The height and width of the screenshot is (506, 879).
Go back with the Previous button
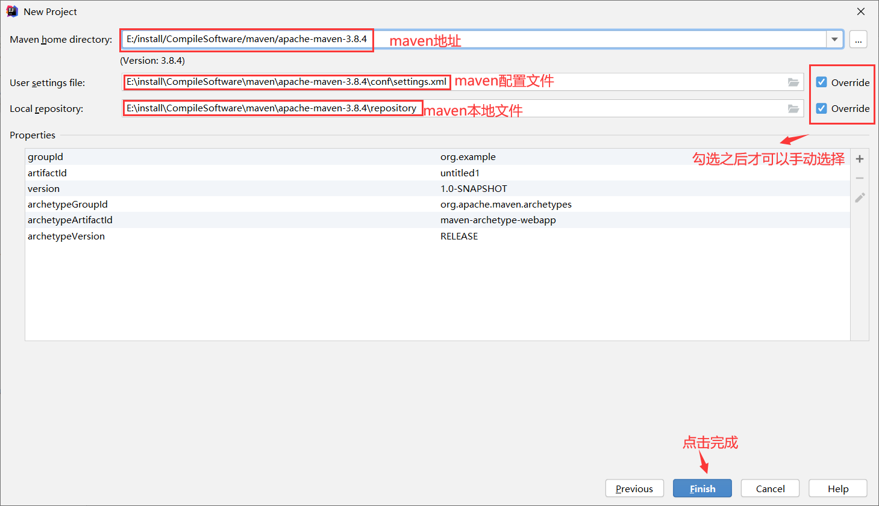[x=634, y=489]
